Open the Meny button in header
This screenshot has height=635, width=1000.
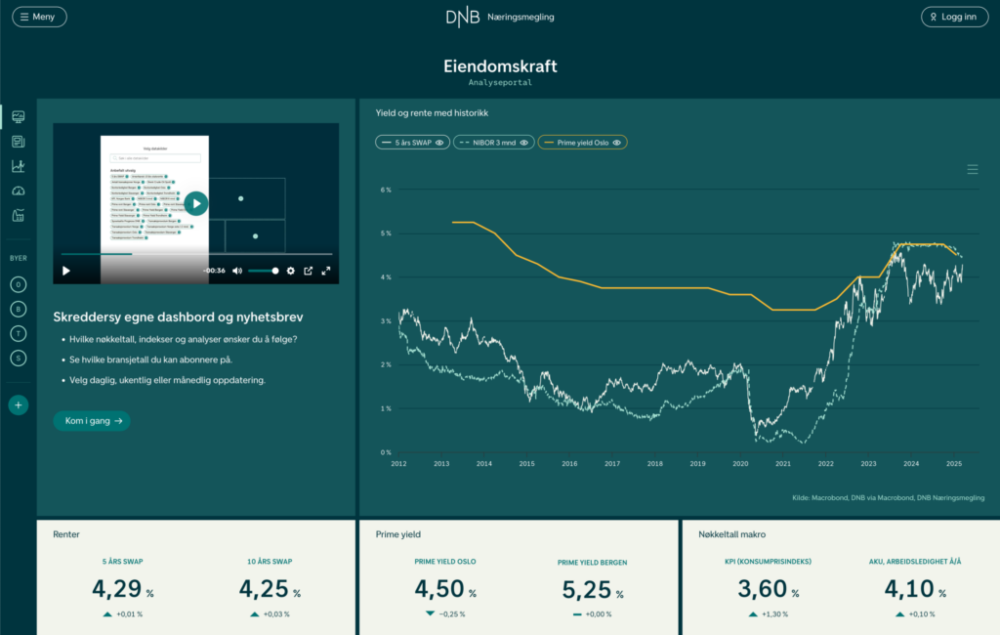click(x=39, y=17)
